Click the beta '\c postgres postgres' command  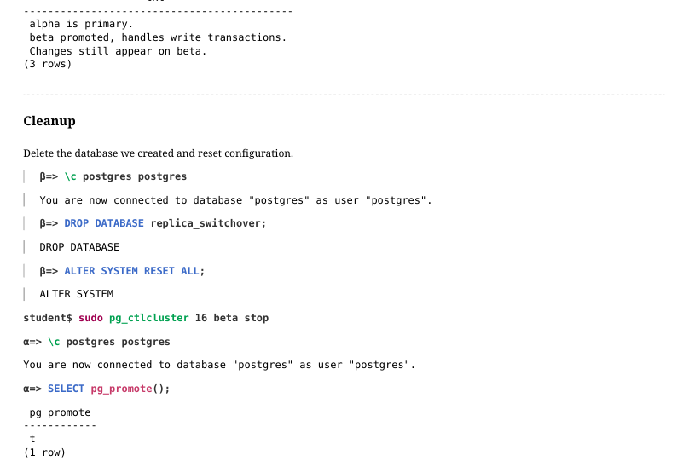click(113, 176)
